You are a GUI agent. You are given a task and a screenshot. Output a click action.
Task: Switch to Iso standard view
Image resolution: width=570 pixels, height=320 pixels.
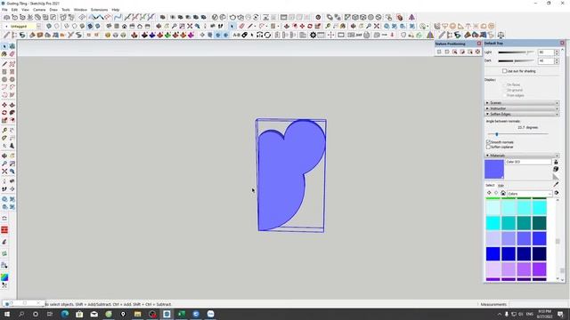coord(109,26)
